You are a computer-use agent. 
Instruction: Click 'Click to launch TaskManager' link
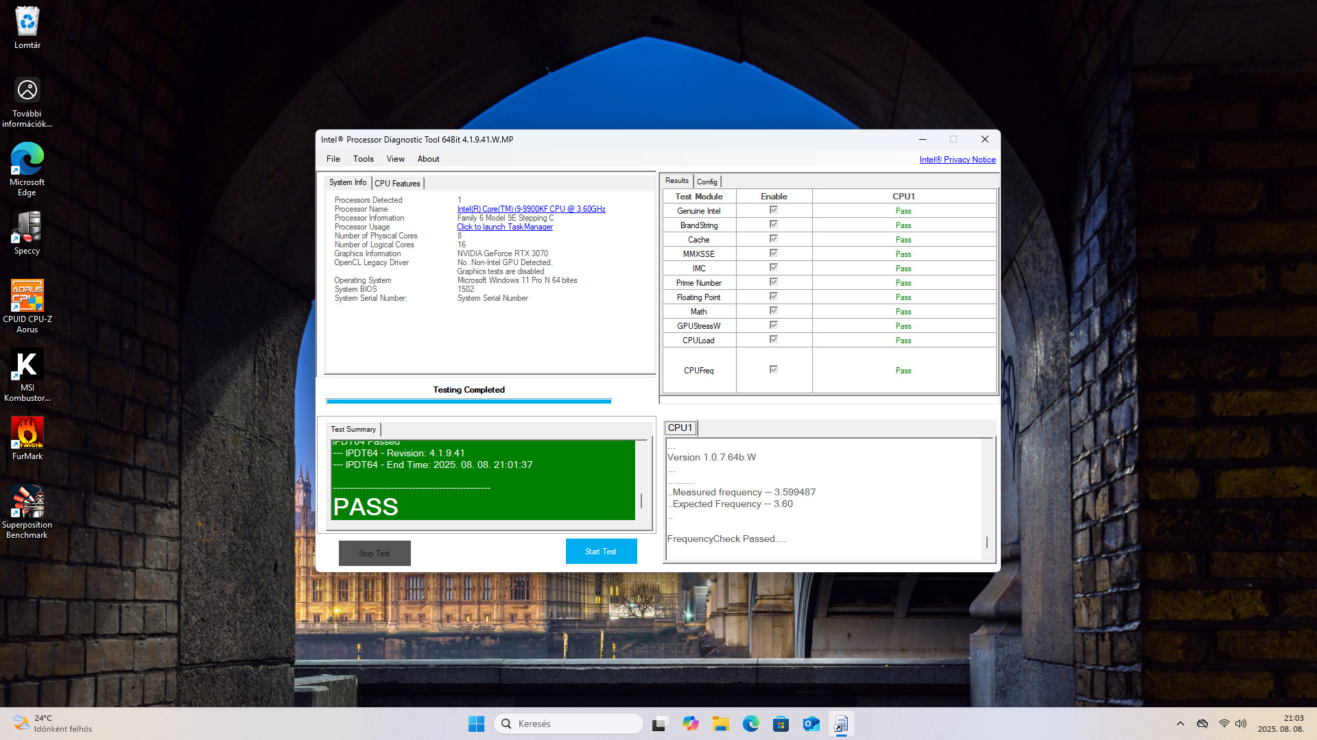[x=505, y=227]
